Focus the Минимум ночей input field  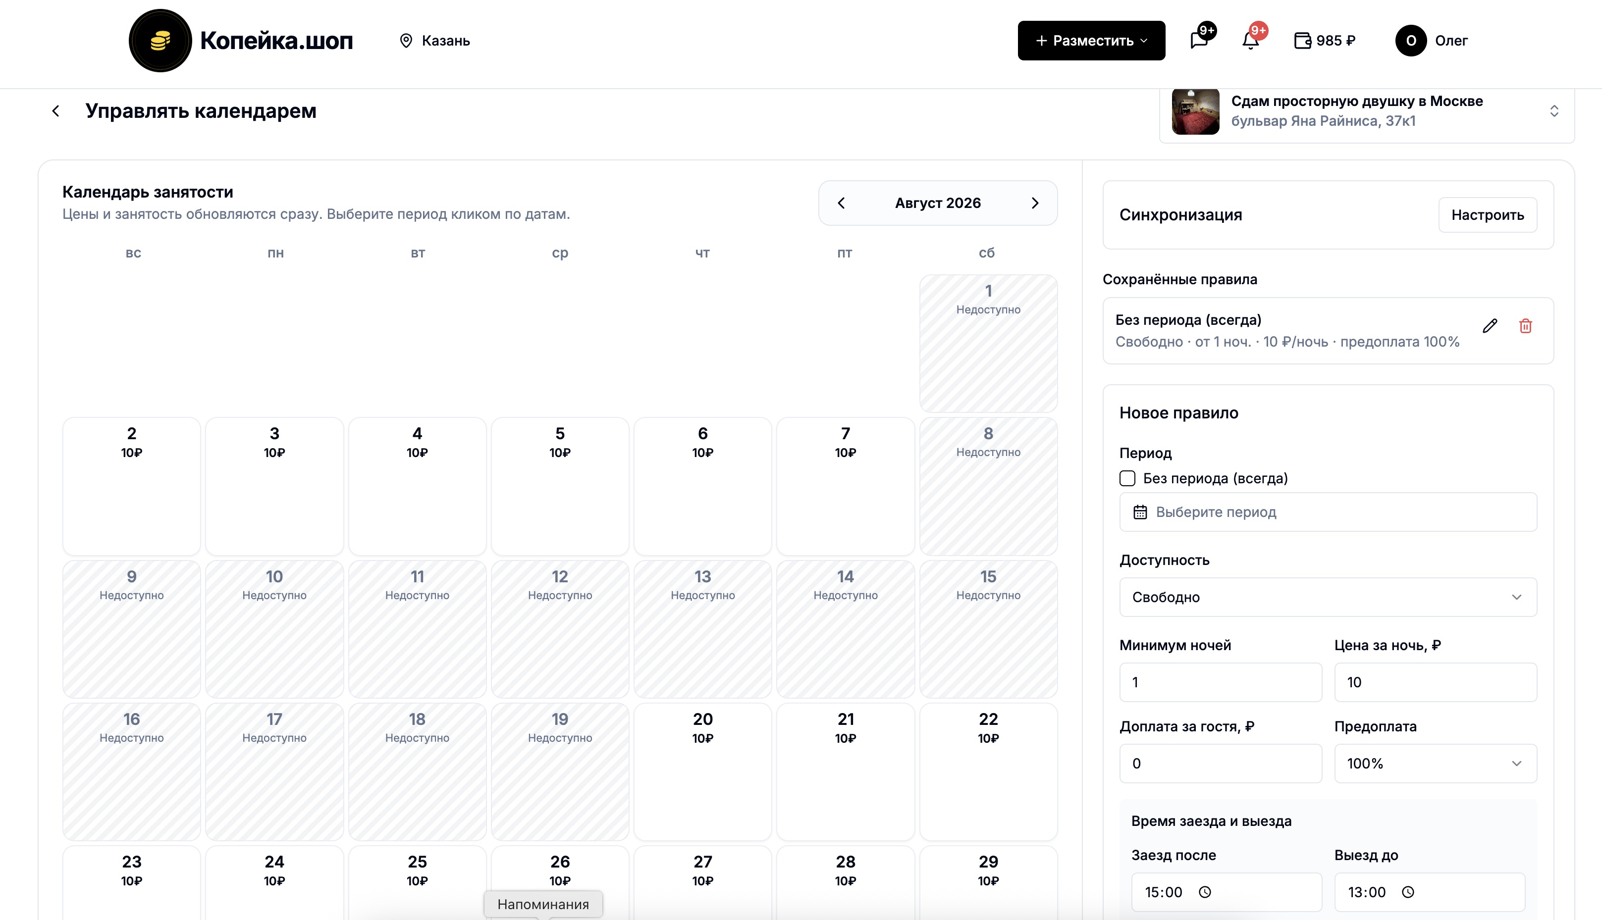click(1220, 682)
